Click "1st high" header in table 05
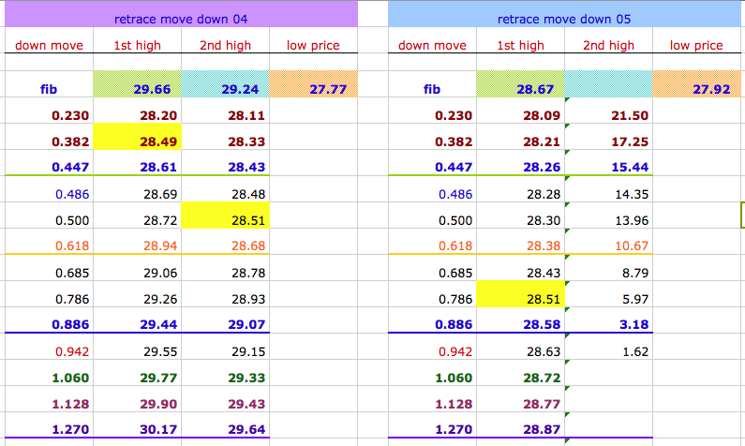The image size is (745, 446). [521, 45]
